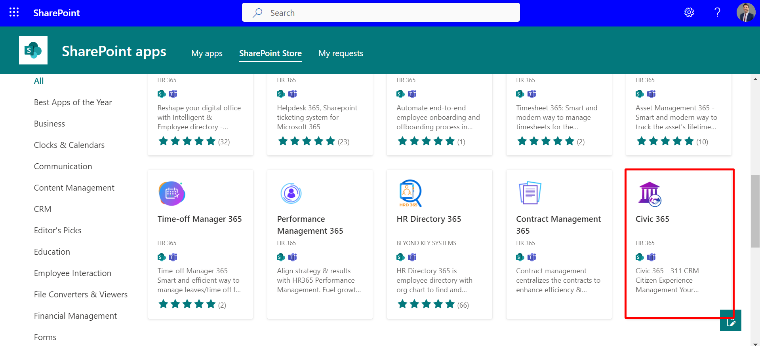Viewport: 760px width, 346px height.
Task: Filter by Clocks & Calendars category
Action: click(69, 145)
